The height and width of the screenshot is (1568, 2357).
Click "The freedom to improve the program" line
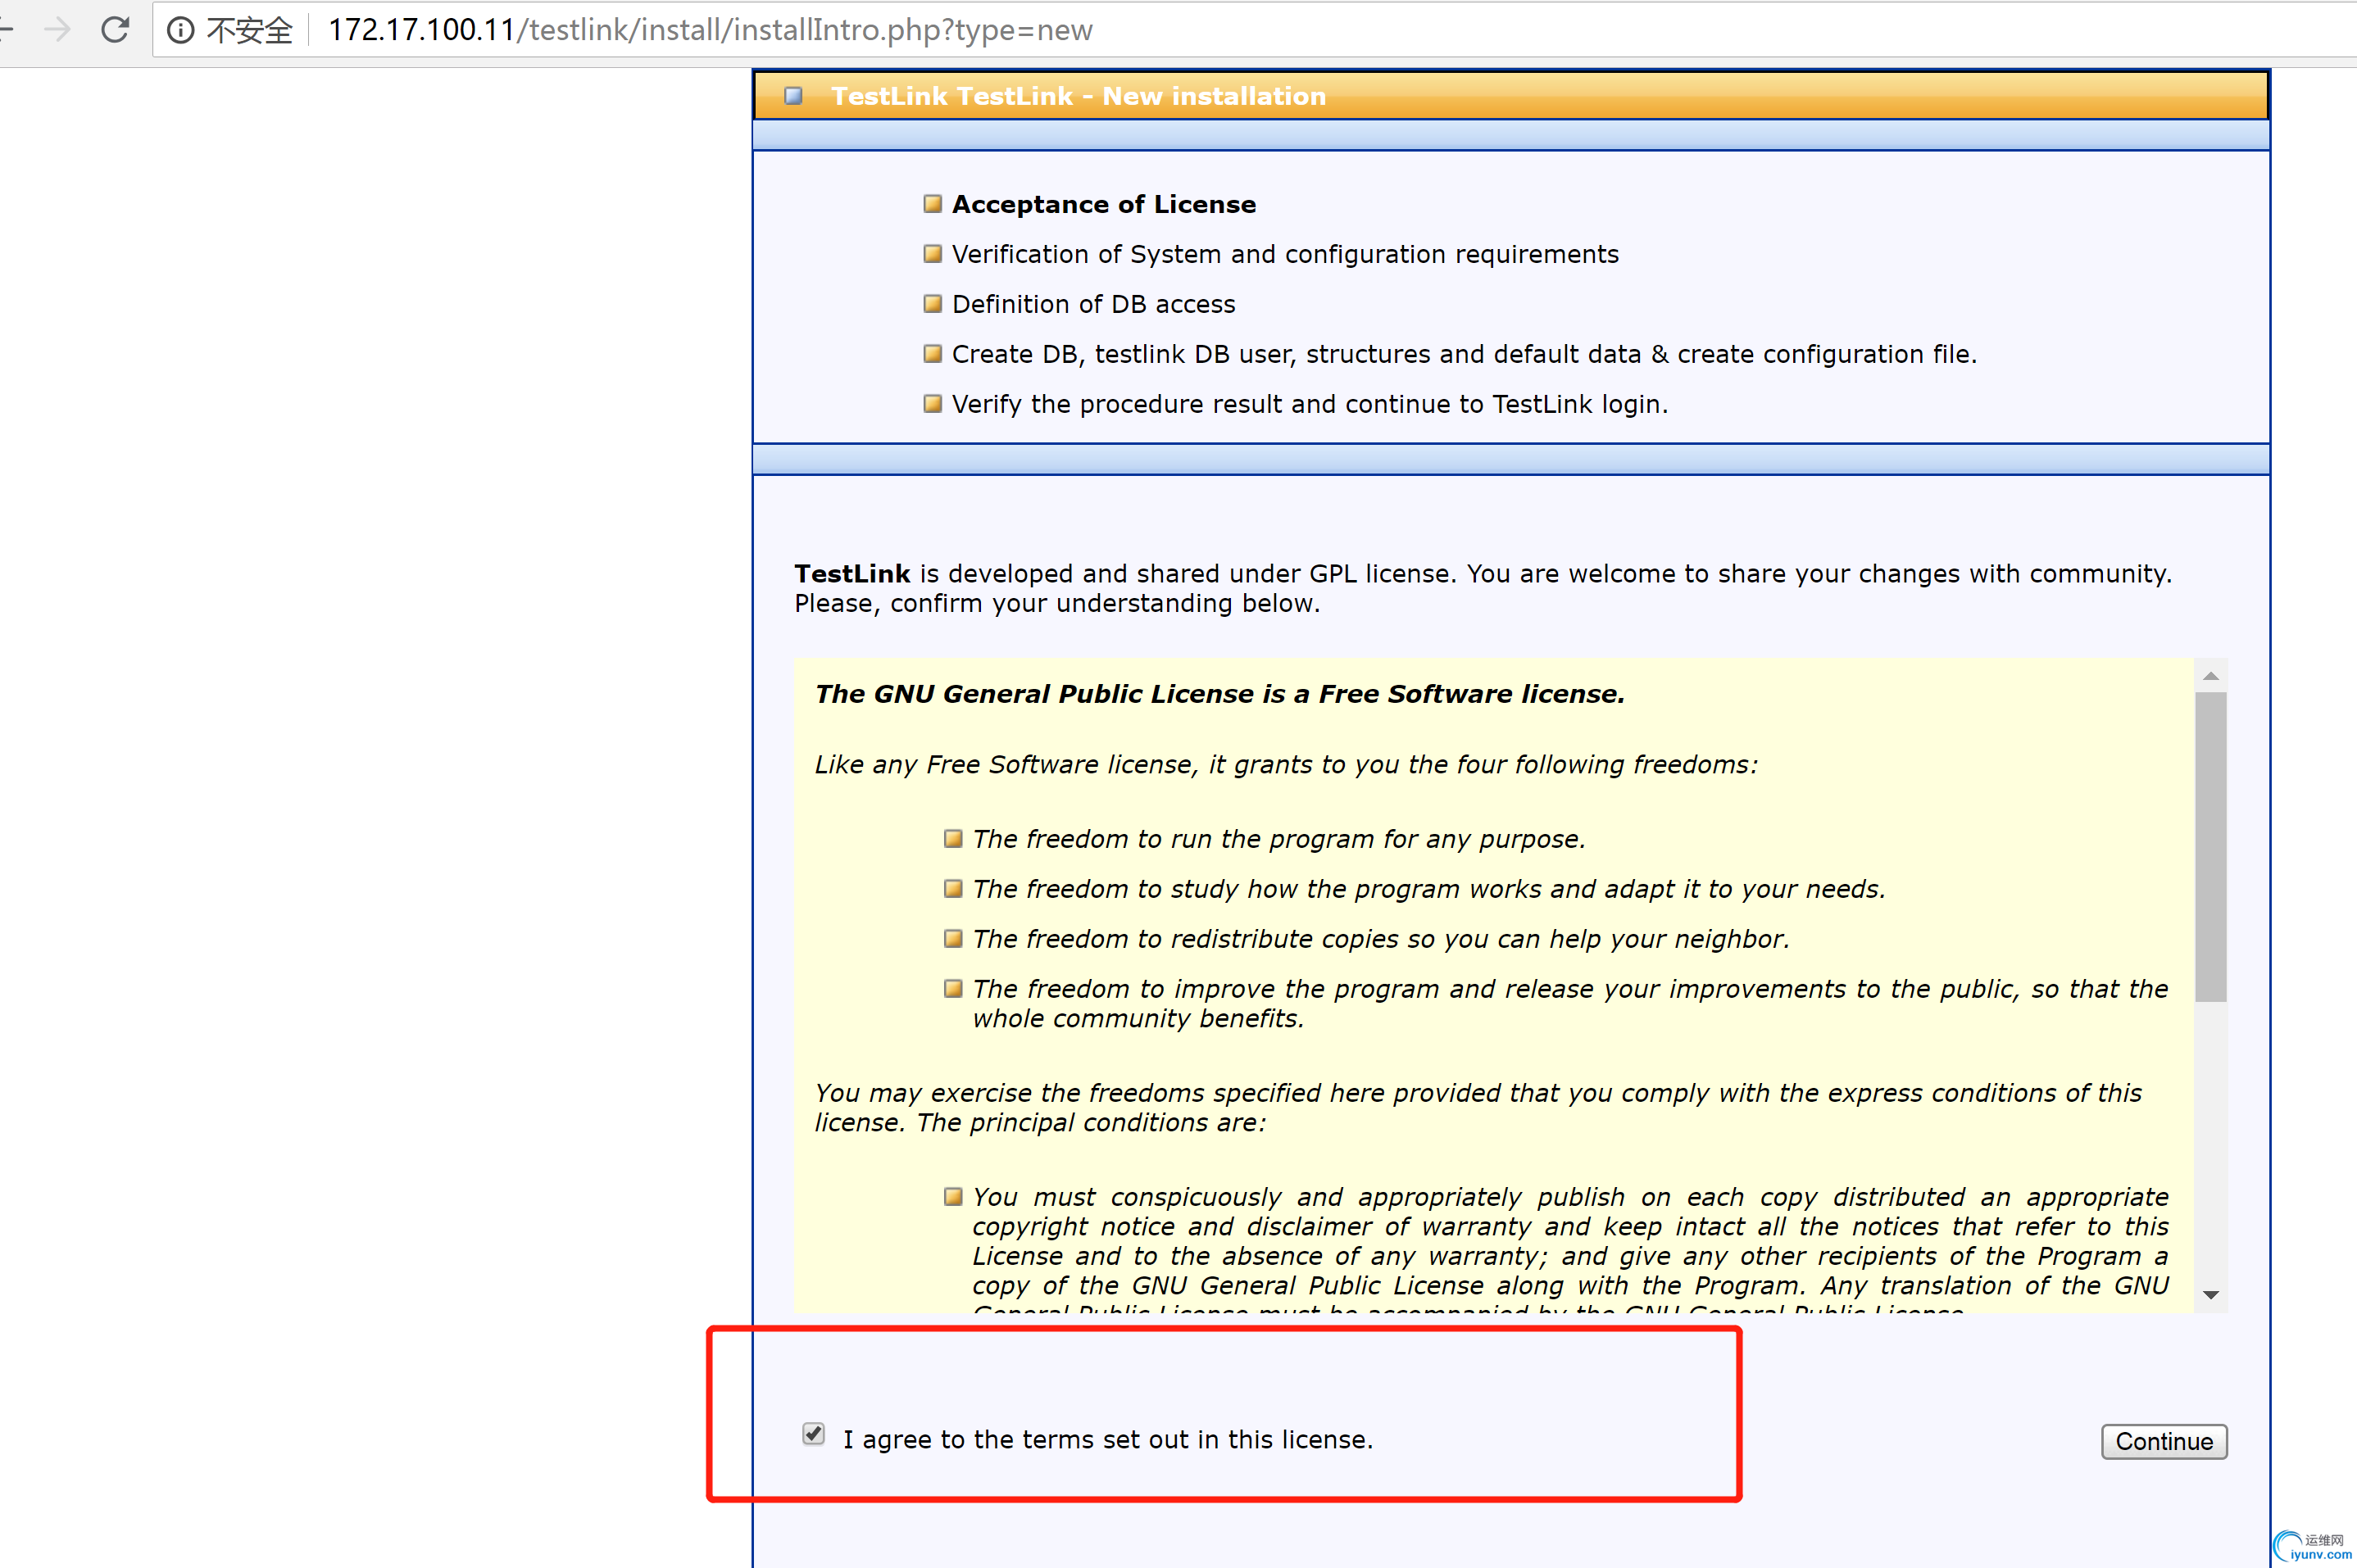pos(1569,1003)
